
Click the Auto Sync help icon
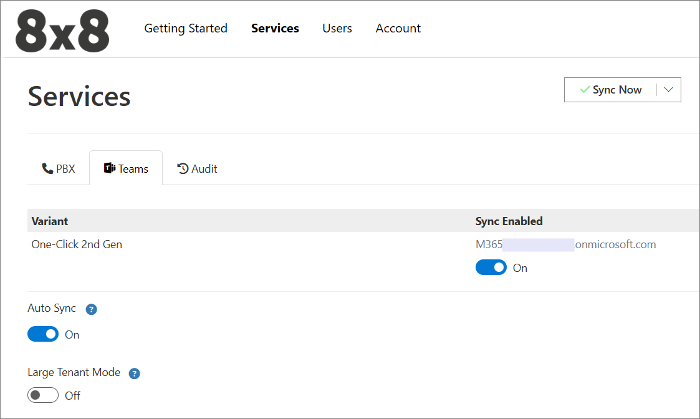(x=91, y=309)
